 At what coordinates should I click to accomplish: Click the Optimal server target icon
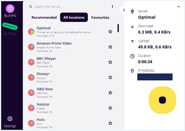coord(31,32)
